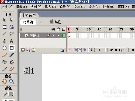Toggle Edit Multiple Frames
This screenshot has height=101, width=135.
85,50
